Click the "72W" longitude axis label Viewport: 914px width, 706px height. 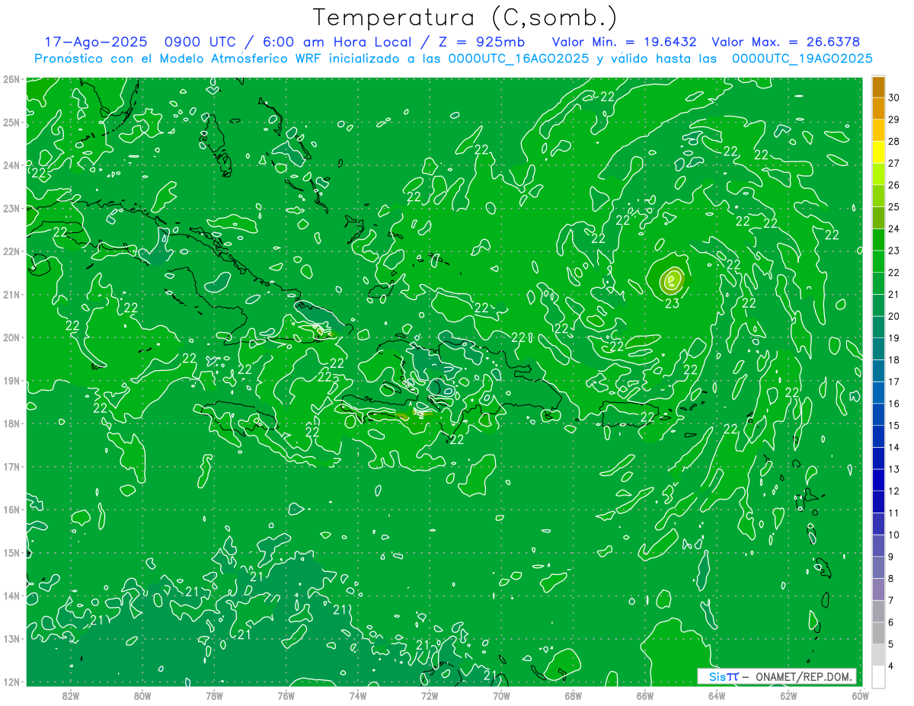point(430,695)
